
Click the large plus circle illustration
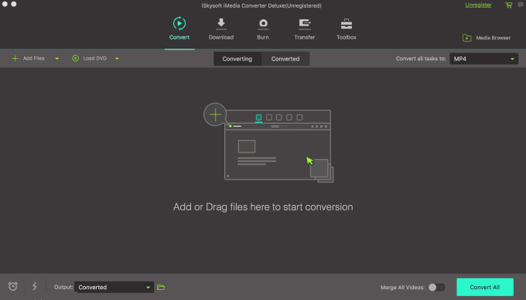coord(215,114)
